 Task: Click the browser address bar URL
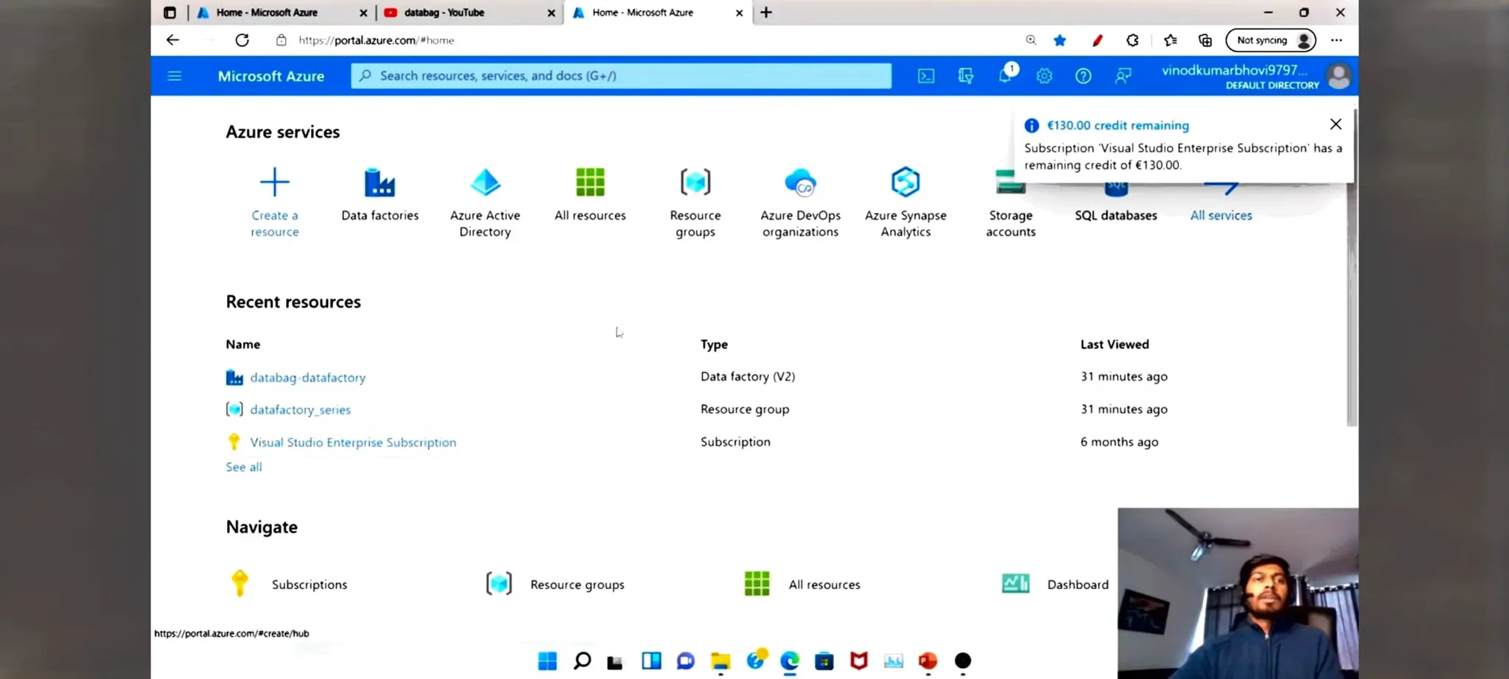pos(376,41)
